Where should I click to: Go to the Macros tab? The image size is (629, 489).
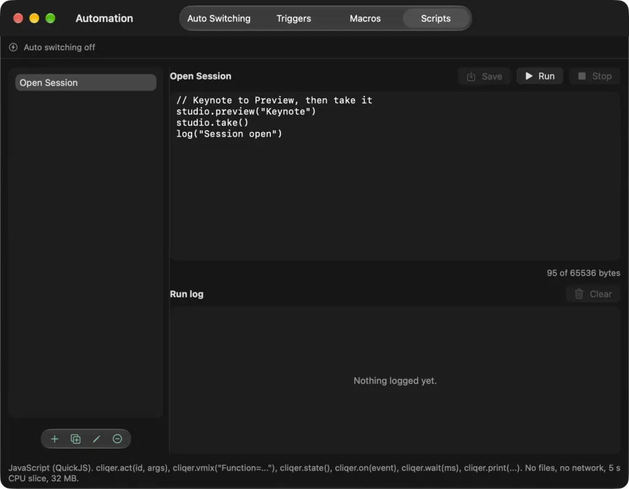pyautogui.click(x=365, y=18)
